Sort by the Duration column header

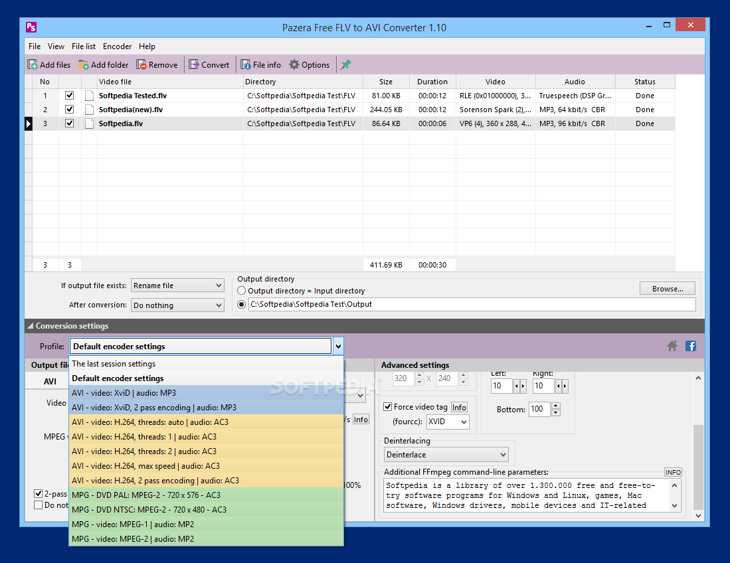432,82
